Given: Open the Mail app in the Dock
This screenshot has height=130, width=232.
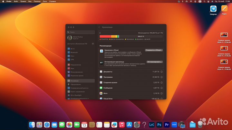Looking at the screenshot, I should click(54, 125).
